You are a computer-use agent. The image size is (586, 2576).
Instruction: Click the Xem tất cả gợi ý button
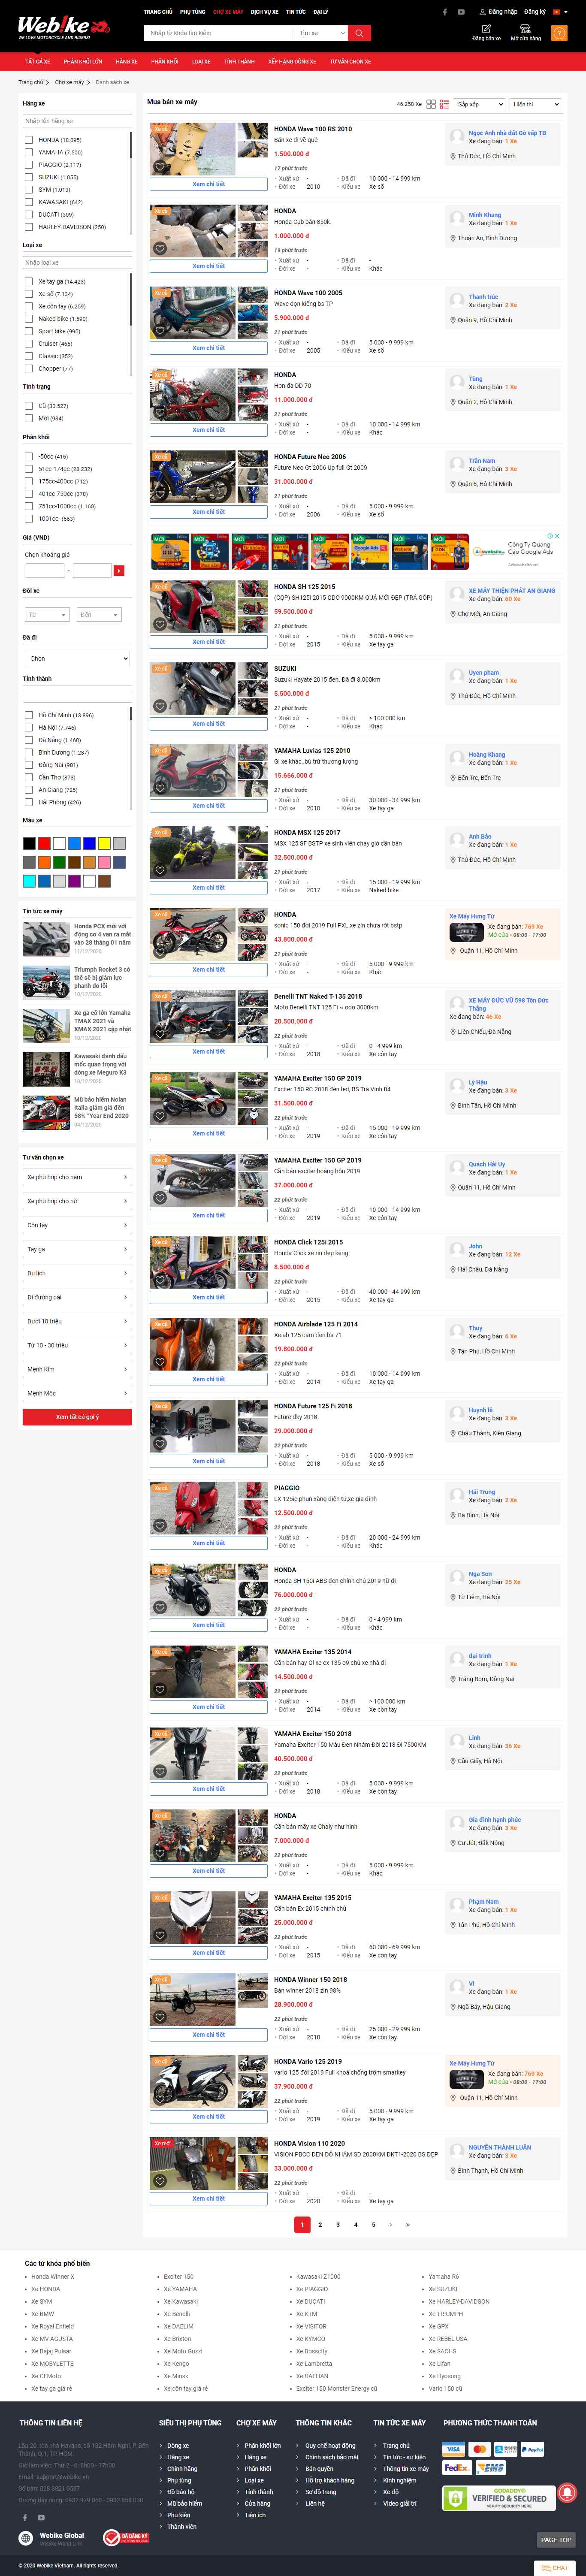tap(77, 1417)
